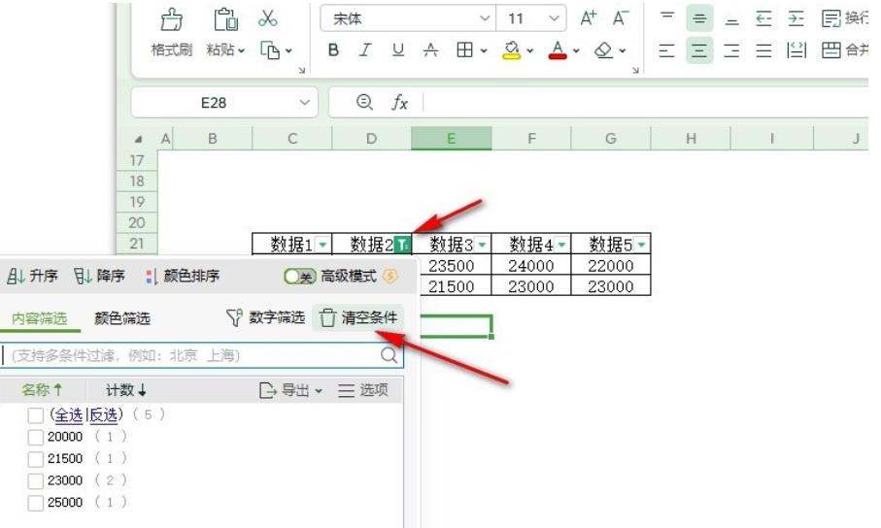Click 清空条件 to clear filter conditions

(357, 318)
